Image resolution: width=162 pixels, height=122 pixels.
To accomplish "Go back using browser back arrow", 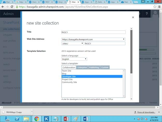I will [x=3, y=7].
